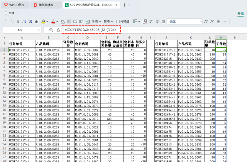Switch to the 找稻壳模板 tab
Screen dimensions: 247x162
46,5
